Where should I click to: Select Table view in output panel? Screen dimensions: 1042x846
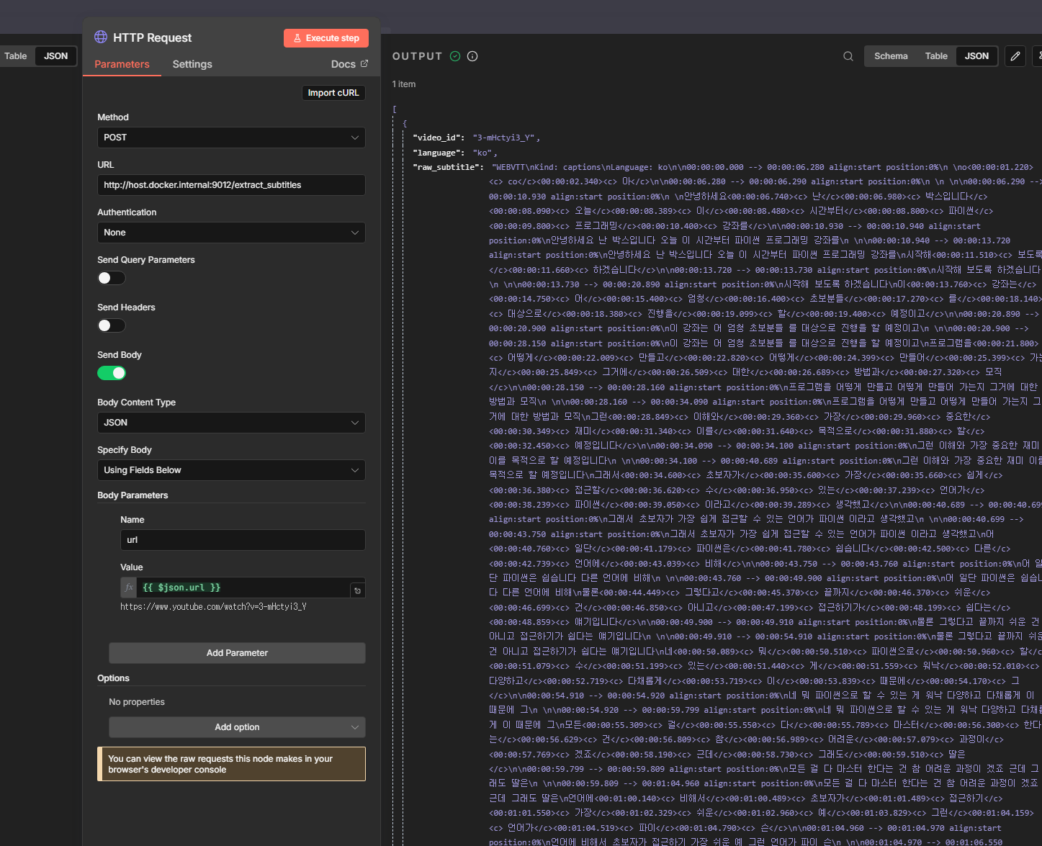click(936, 56)
